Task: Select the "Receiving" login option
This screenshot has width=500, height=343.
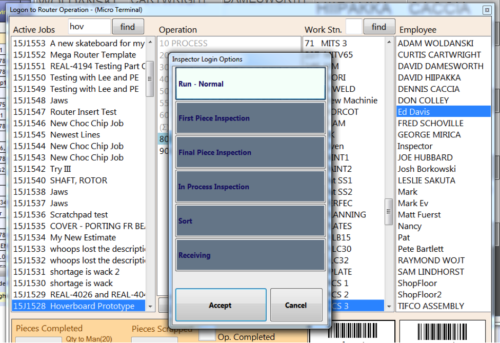Action: point(250,255)
